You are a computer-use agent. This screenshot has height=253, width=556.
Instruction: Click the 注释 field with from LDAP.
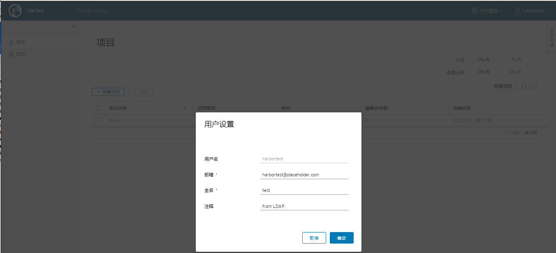pos(304,206)
